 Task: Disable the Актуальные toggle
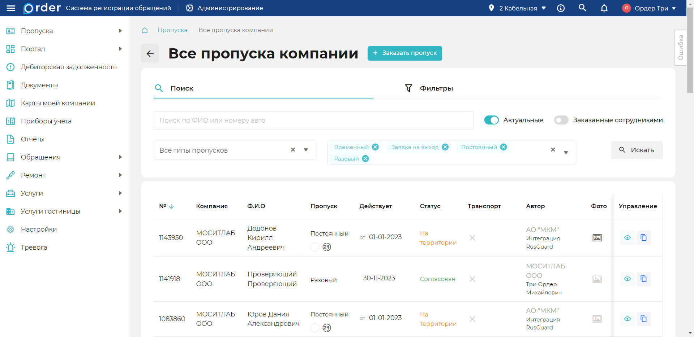coord(491,120)
